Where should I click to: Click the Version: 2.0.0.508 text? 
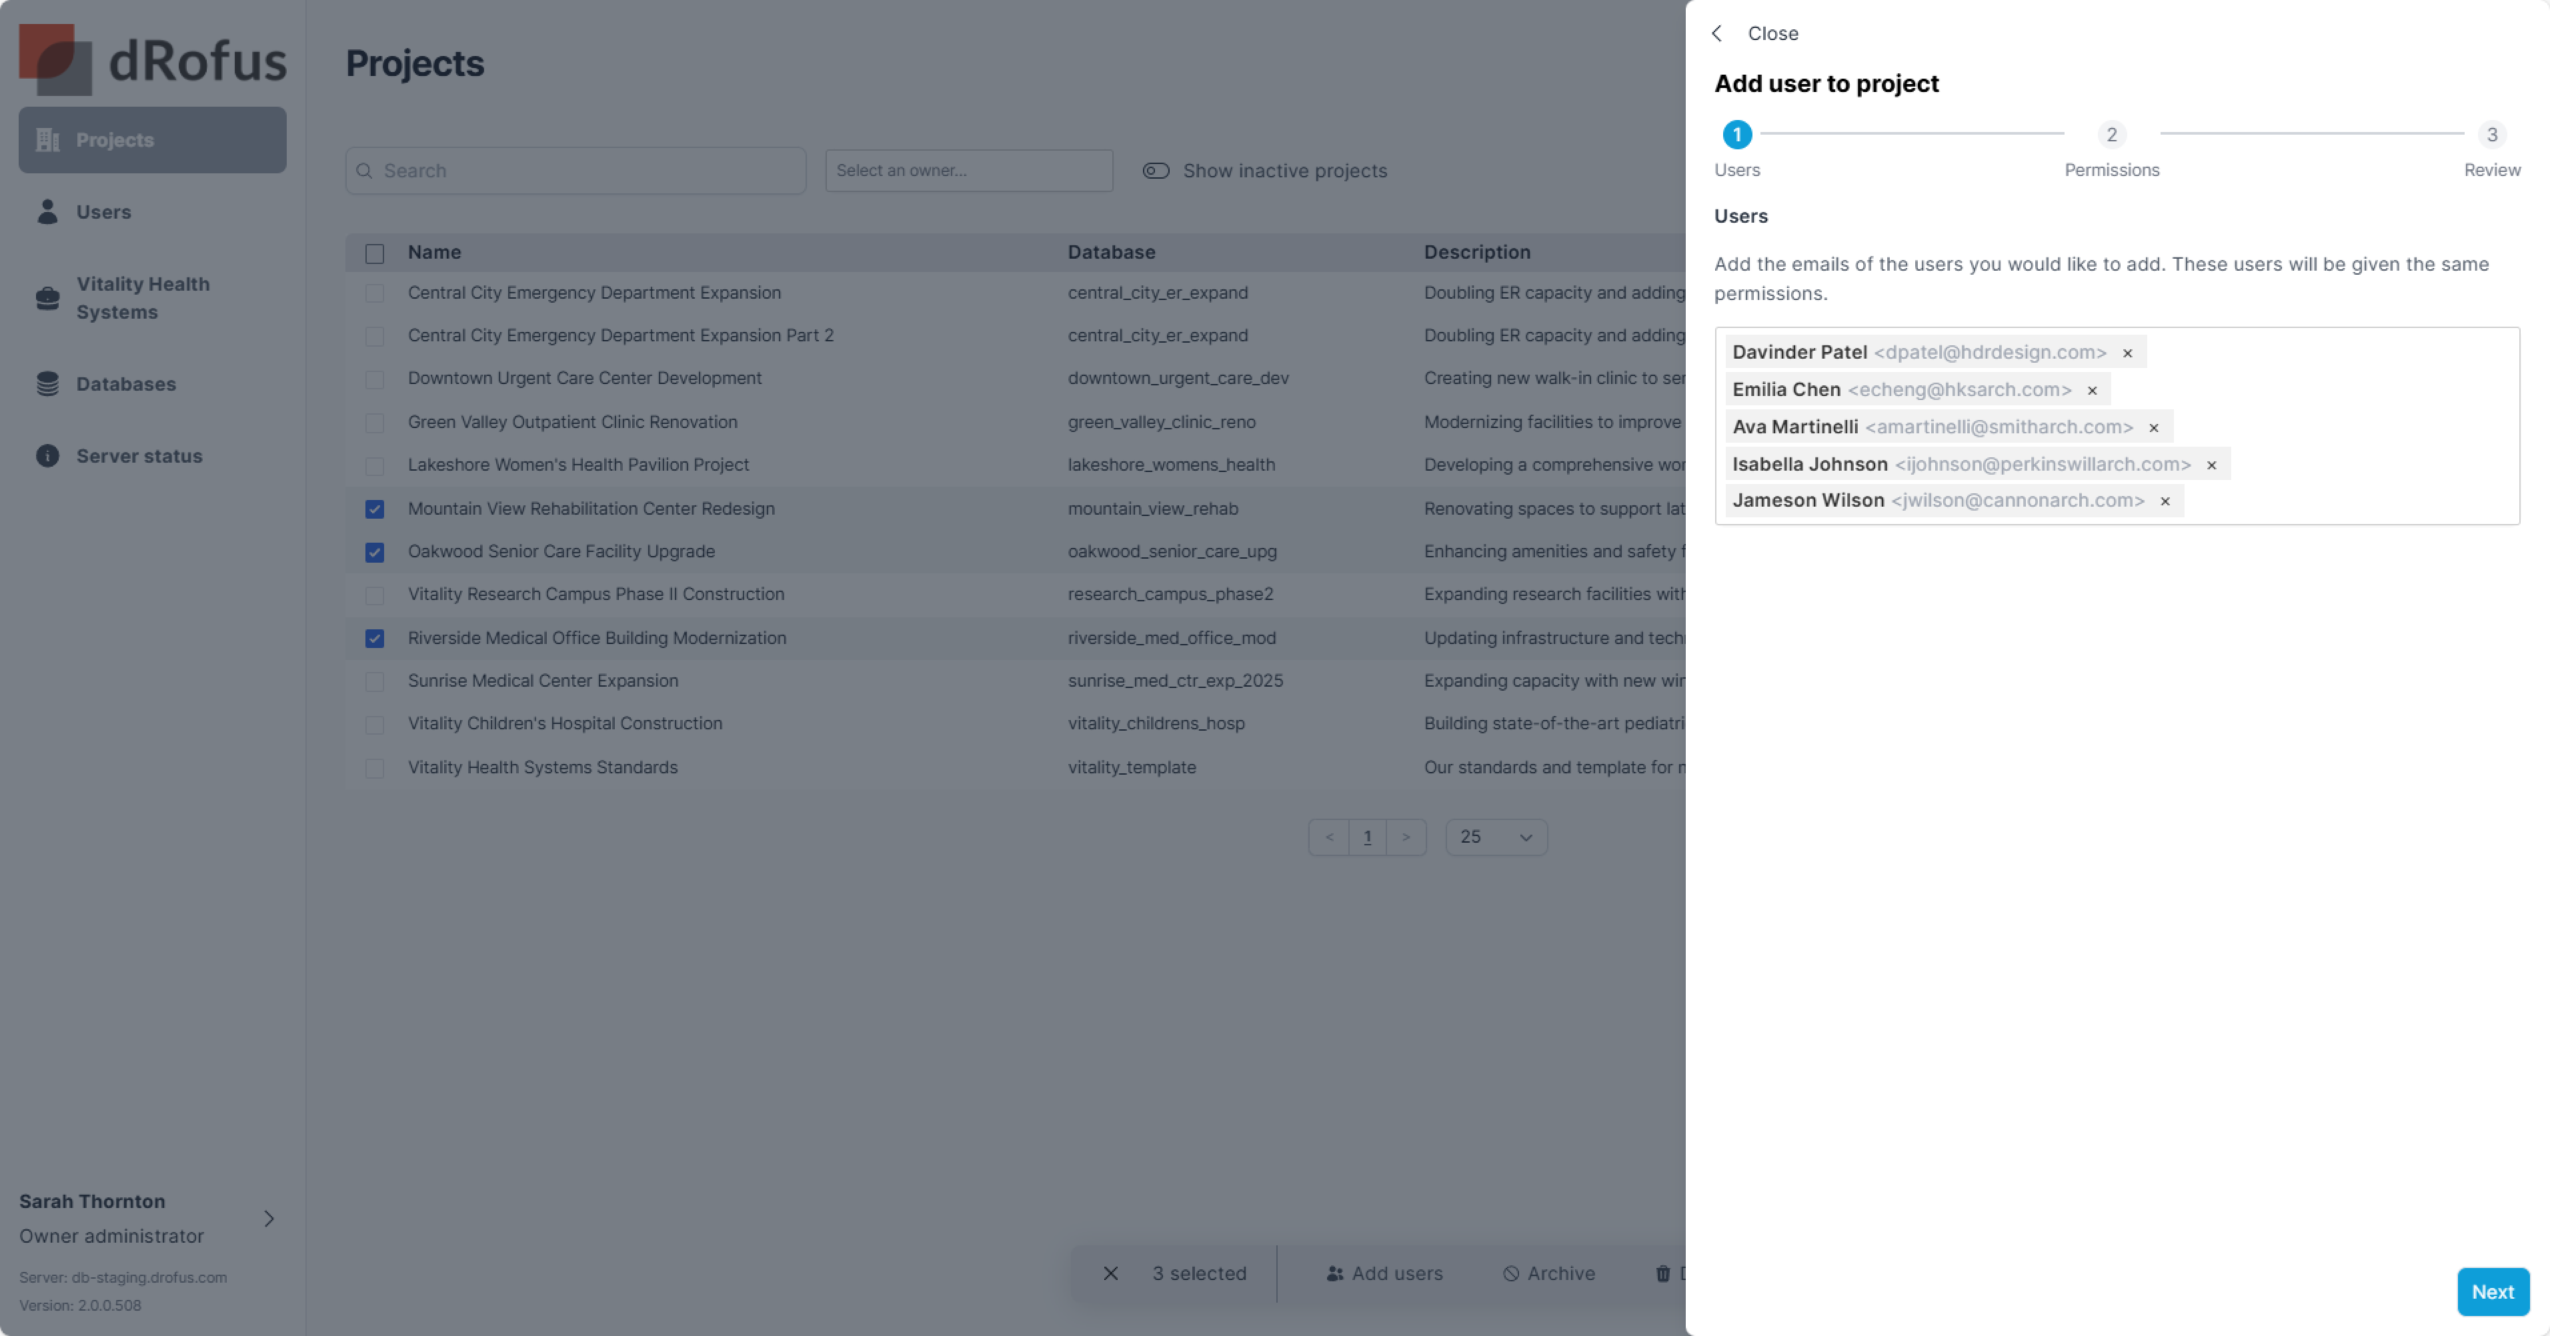[80, 1305]
